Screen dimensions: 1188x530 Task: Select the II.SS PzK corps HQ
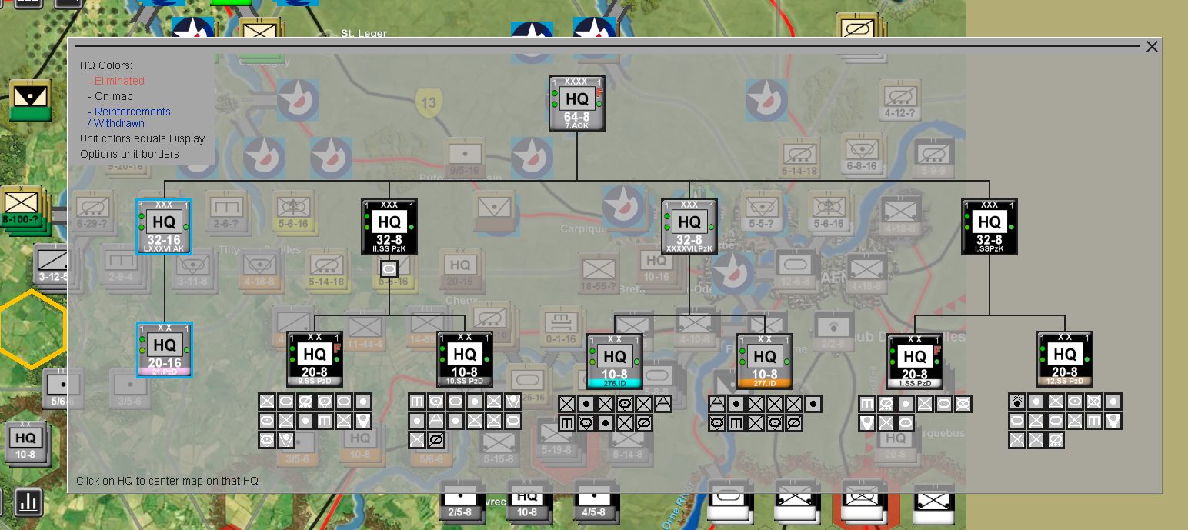389,227
